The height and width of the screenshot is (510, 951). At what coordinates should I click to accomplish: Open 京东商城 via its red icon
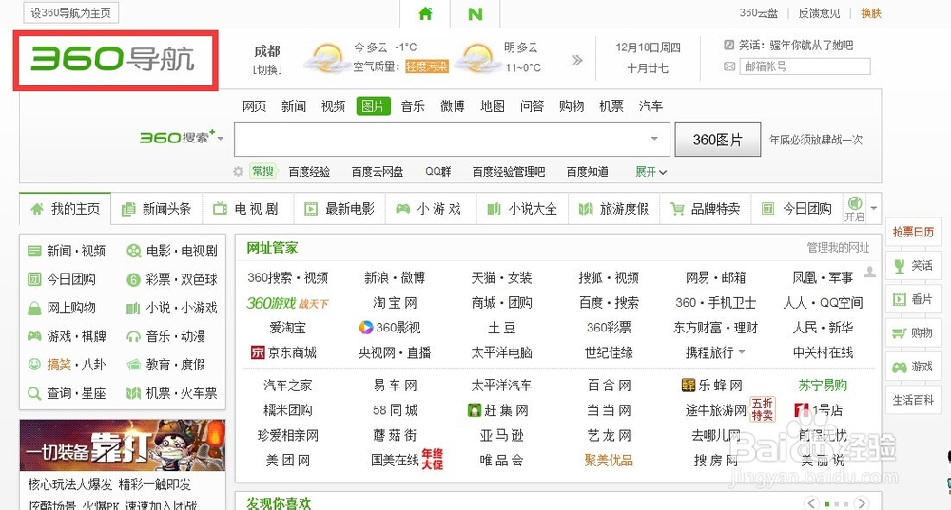click(258, 352)
